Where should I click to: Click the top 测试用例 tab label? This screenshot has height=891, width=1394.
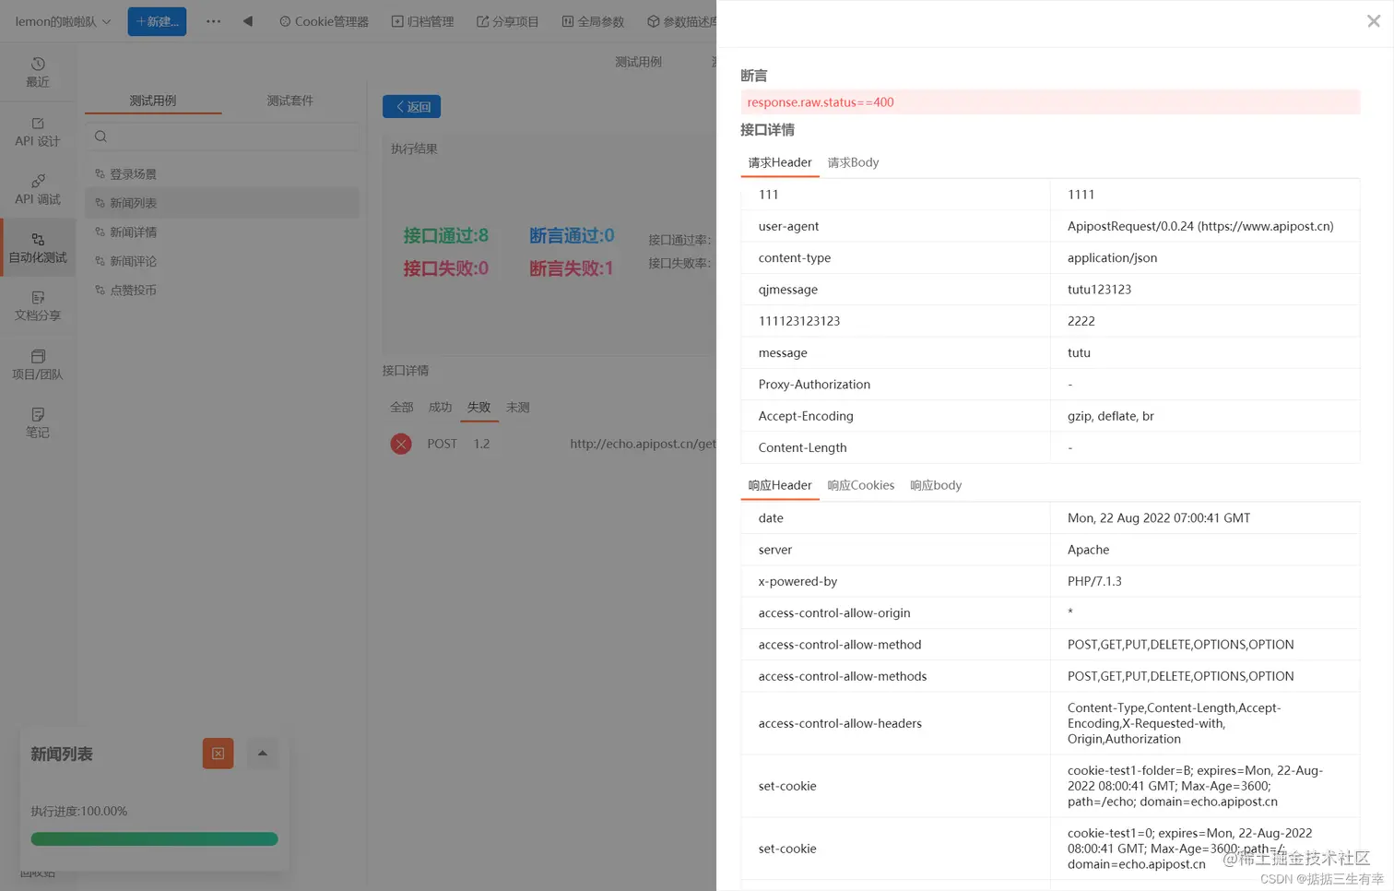[x=638, y=62]
